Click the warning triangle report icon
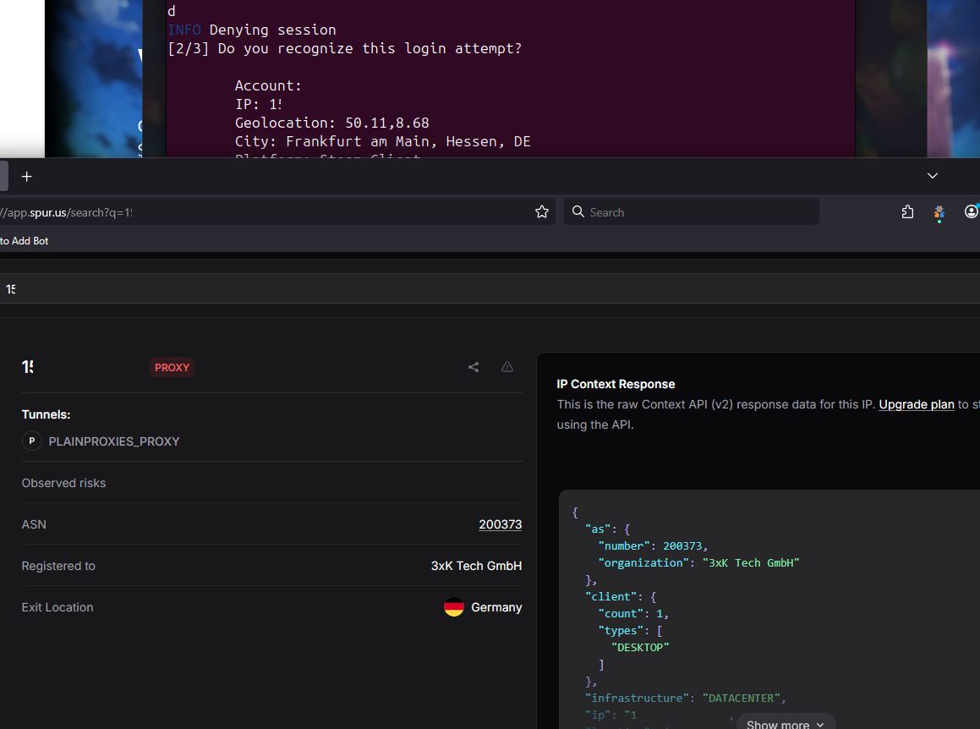Image resolution: width=980 pixels, height=729 pixels. click(x=507, y=367)
